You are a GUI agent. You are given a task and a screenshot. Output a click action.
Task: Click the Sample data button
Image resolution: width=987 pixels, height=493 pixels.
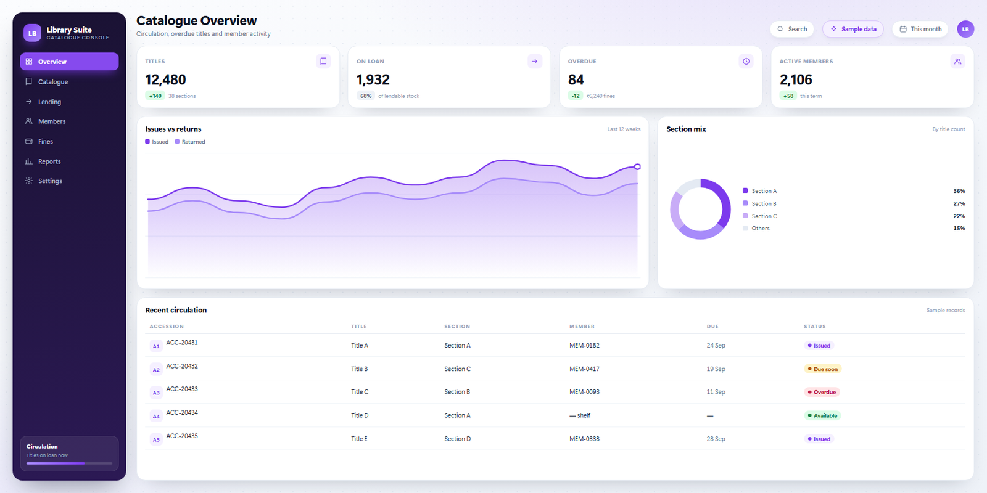coord(853,29)
